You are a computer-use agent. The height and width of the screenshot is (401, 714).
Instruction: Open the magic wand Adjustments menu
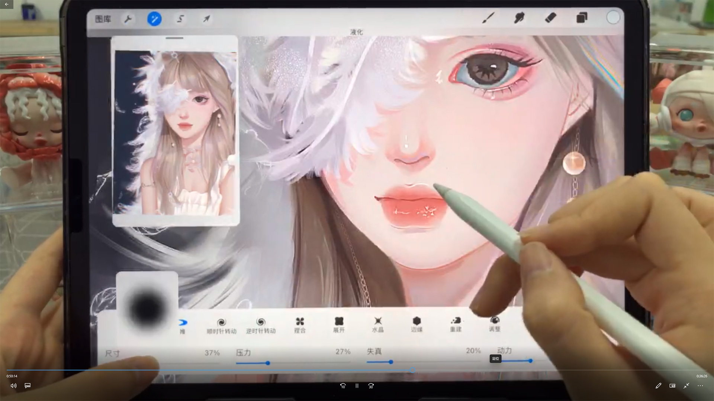[x=154, y=19]
